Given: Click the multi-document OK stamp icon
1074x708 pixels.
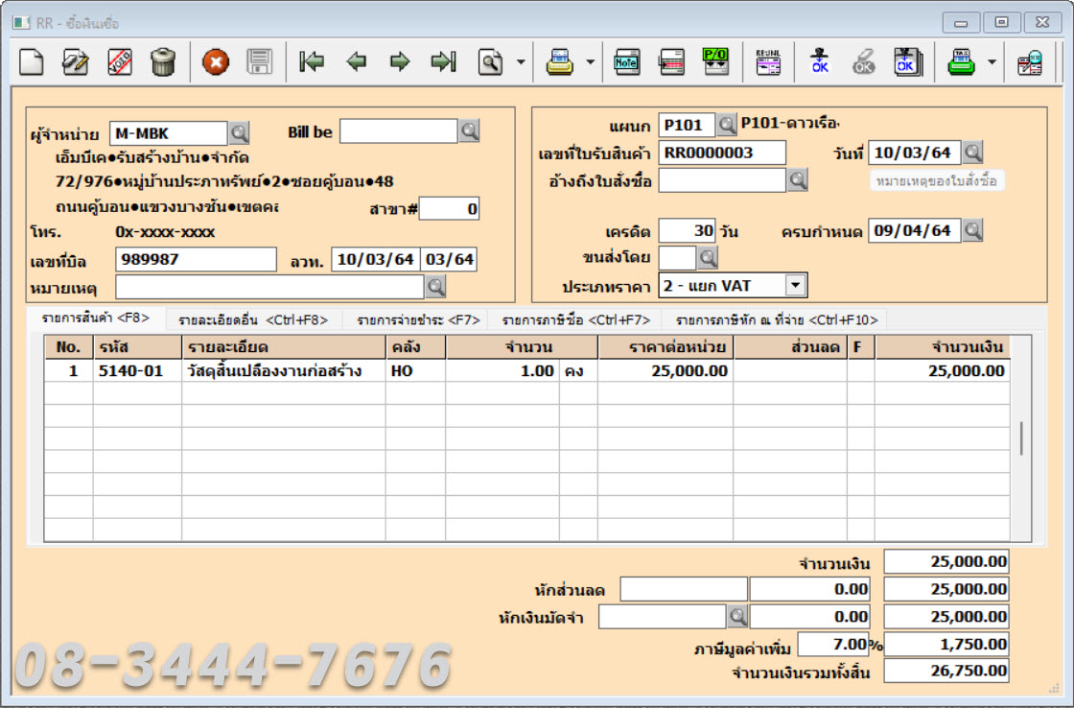Looking at the screenshot, I should 908,62.
